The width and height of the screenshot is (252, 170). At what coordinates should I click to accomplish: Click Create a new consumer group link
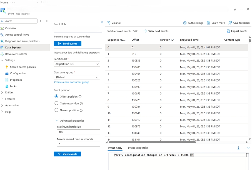click(x=72, y=82)
